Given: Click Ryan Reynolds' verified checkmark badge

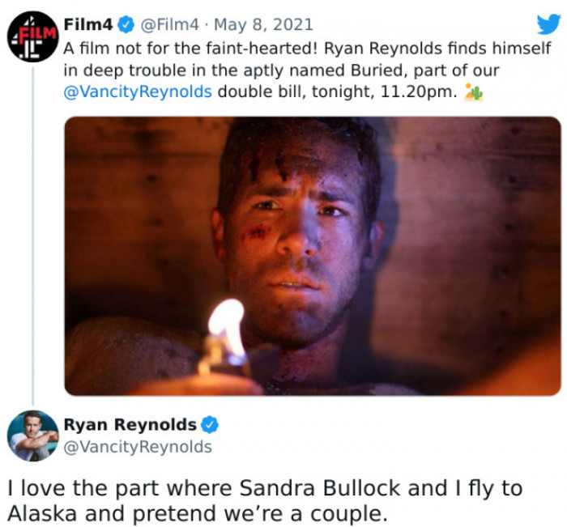Looking at the screenshot, I should (x=210, y=424).
